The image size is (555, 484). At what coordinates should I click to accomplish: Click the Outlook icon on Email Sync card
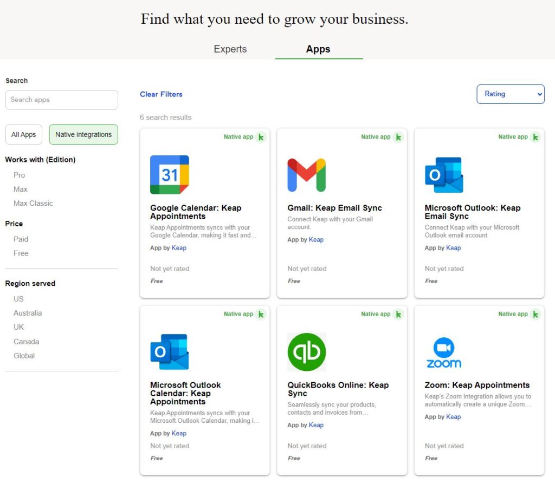tap(444, 175)
